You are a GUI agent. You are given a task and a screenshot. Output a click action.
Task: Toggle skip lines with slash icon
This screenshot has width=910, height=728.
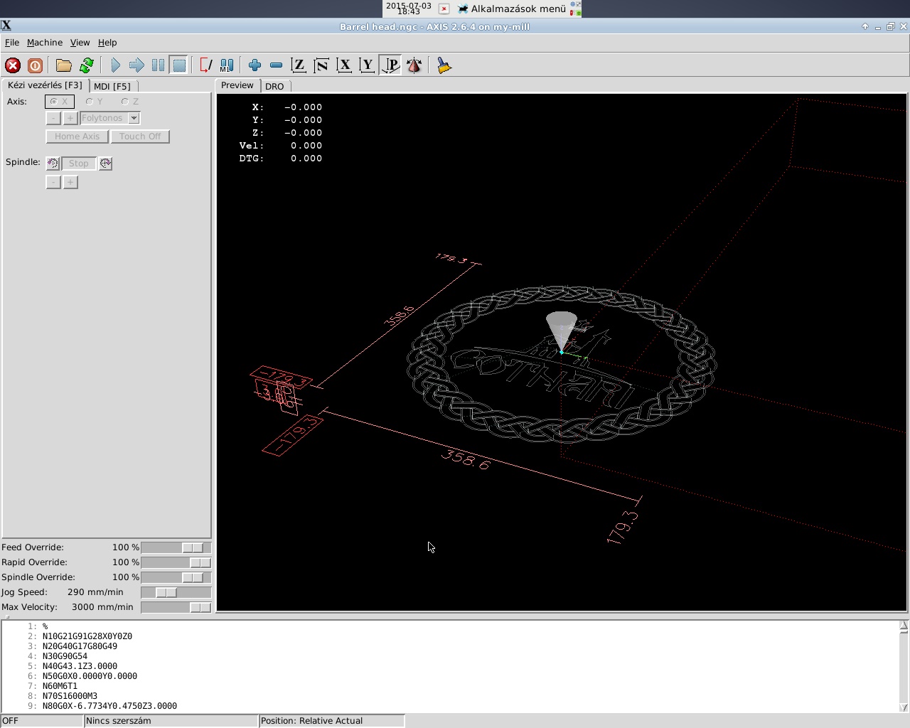[205, 65]
